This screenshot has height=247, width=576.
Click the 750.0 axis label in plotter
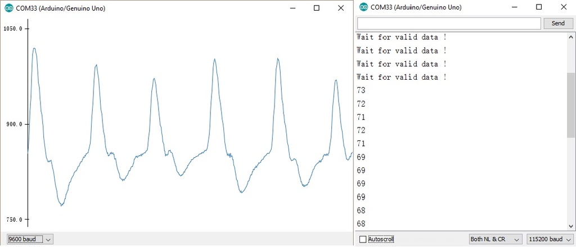point(14,219)
